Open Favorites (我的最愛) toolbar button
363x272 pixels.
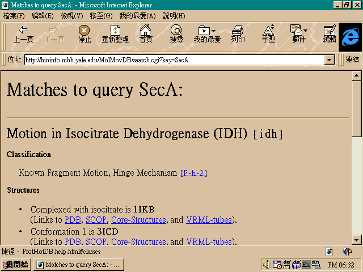tap(207, 34)
